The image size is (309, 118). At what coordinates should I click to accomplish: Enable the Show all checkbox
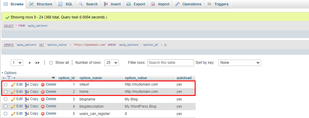tap(51, 63)
